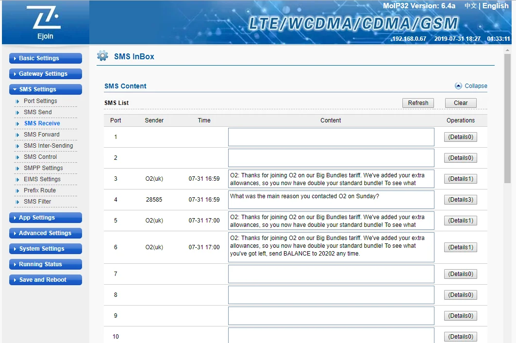516x343 pixels.
Task: Select the SMS Receive item
Action: [x=42, y=123]
